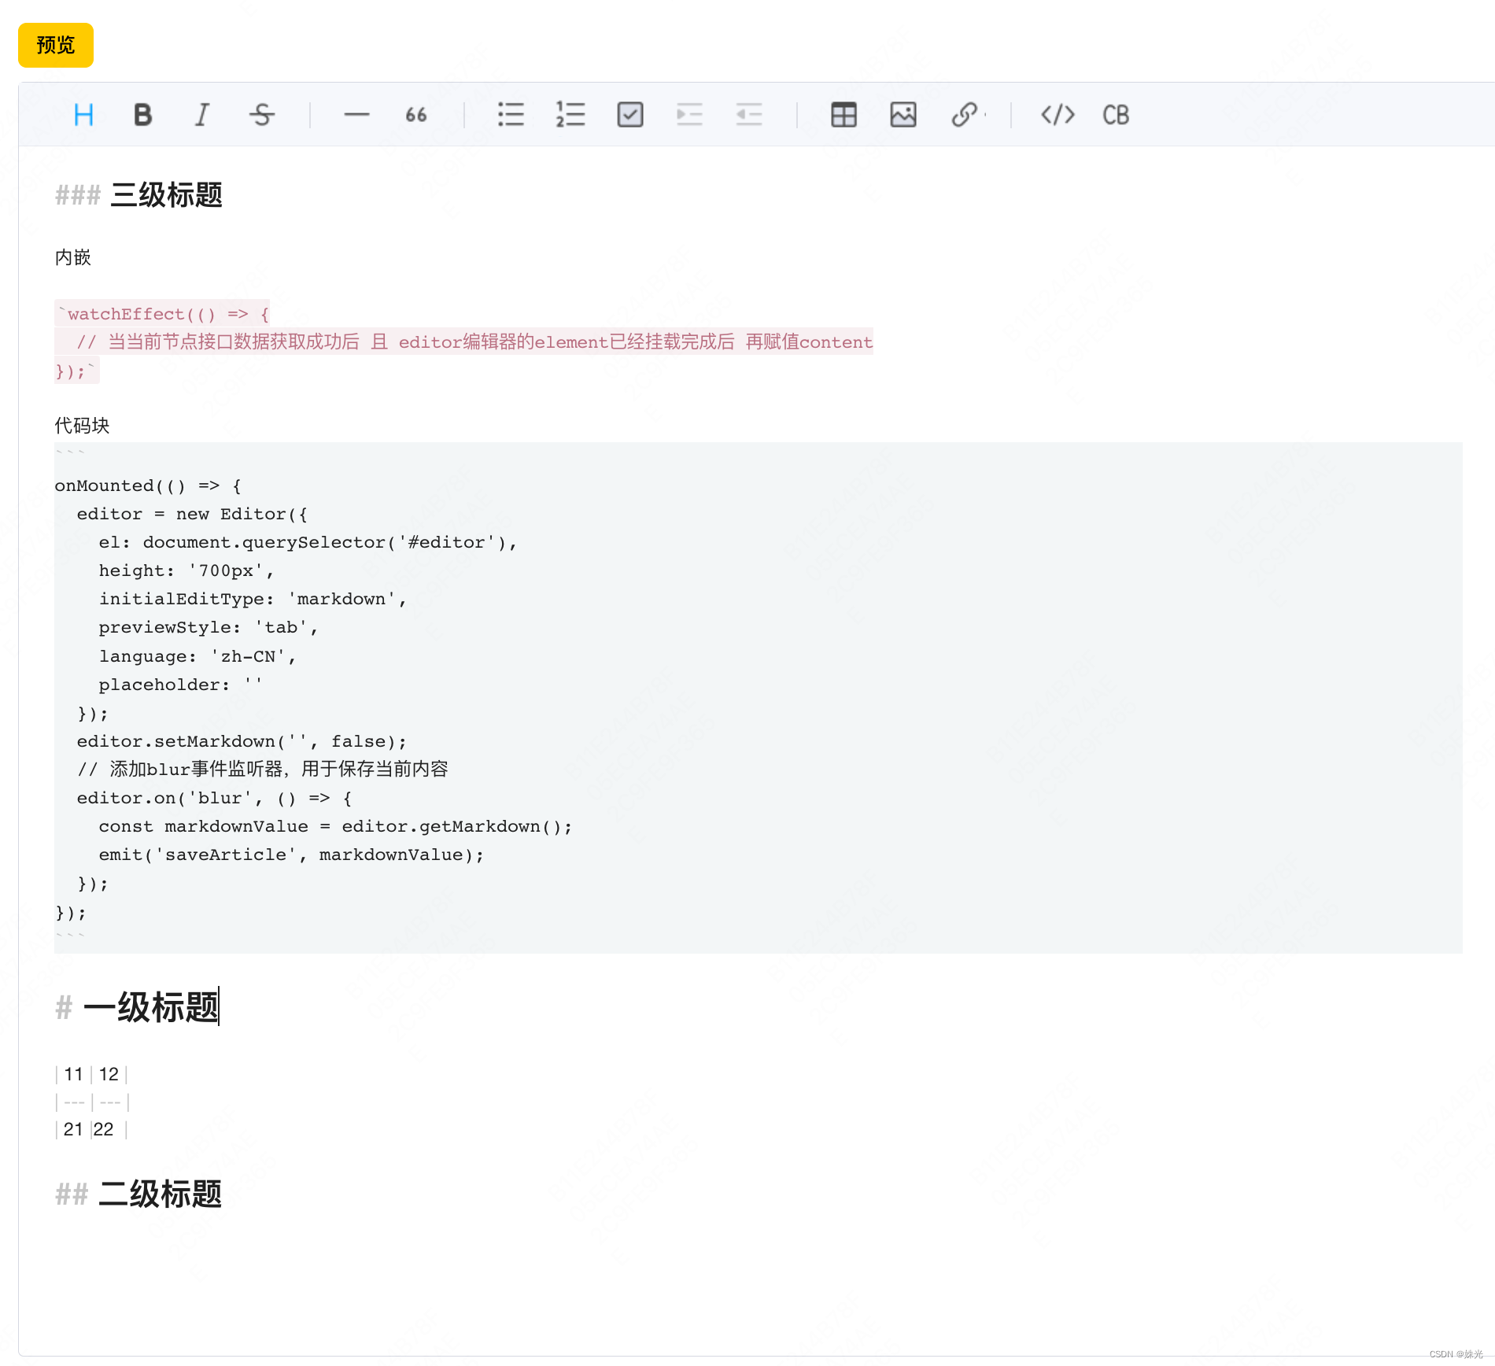The width and height of the screenshot is (1495, 1366).
Task: Outdent the current line
Action: point(749,115)
